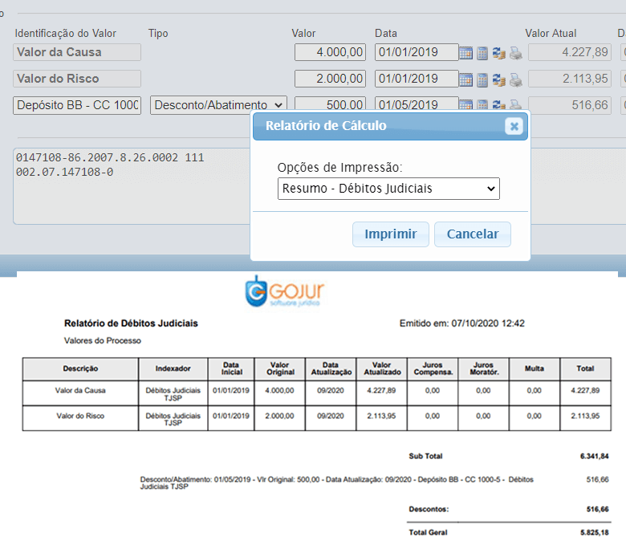Click the 4.000,00 value field
This screenshot has height=537, width=626.
[330, 52]
